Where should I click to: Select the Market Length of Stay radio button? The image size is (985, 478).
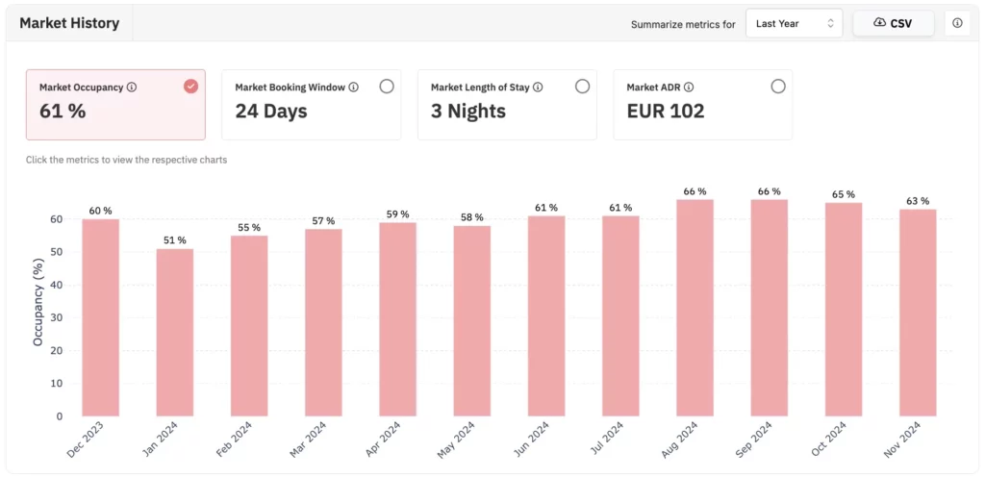point(582,87)
